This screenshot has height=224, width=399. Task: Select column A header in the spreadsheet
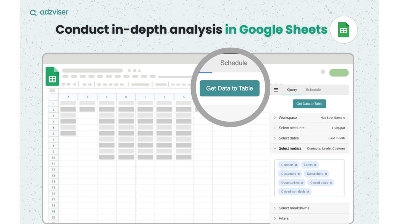click(x=68, y=97)
